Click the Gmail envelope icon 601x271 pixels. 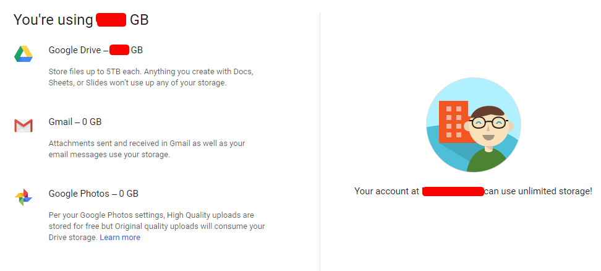click(x=23, y=126)
